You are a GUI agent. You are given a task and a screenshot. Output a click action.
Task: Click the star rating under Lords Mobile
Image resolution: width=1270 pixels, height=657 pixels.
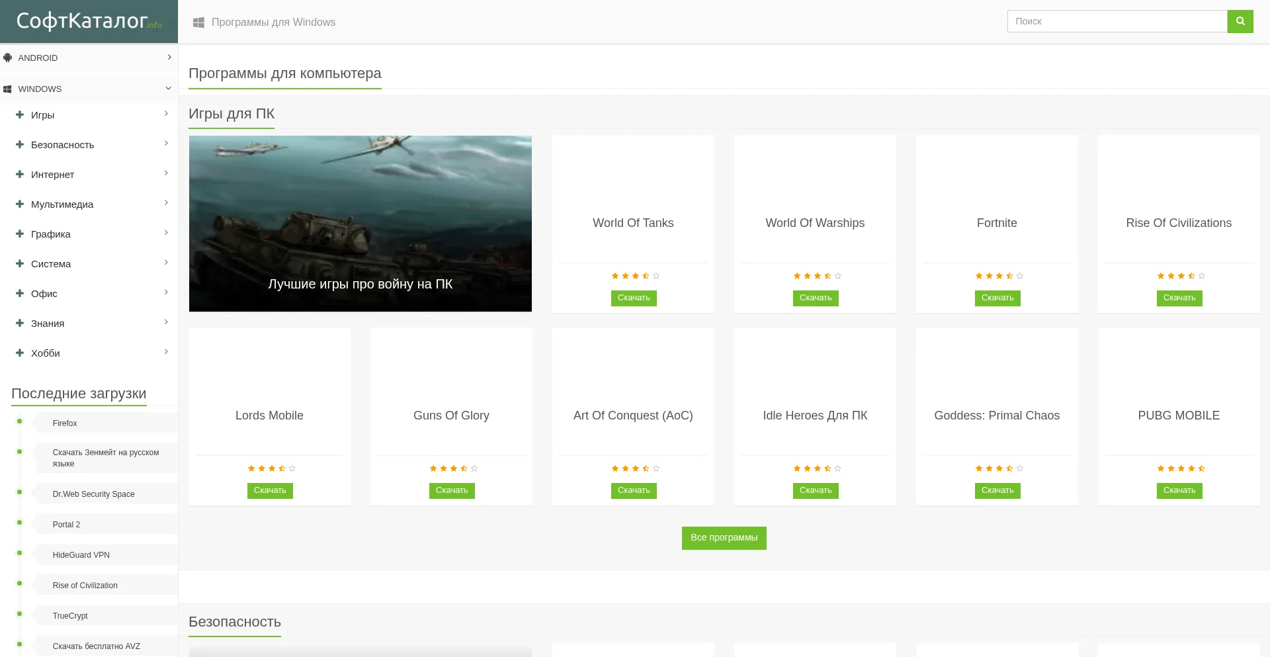(271, 468)
